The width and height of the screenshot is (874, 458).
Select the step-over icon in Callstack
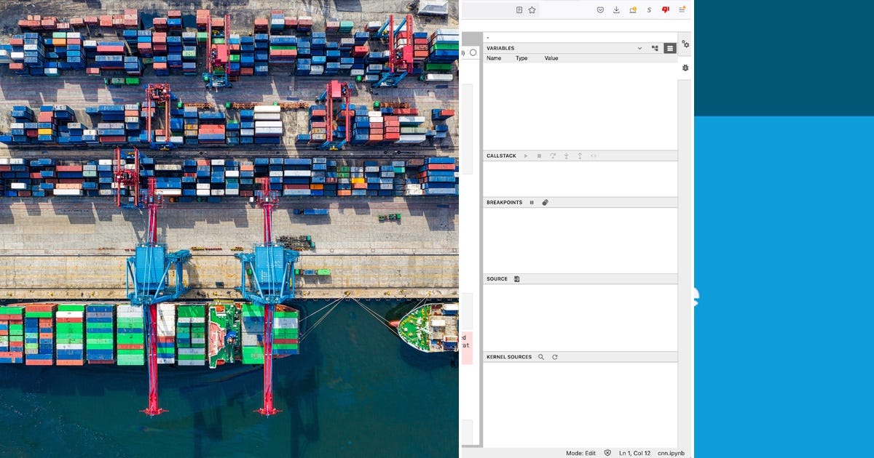tap(553, 156)
